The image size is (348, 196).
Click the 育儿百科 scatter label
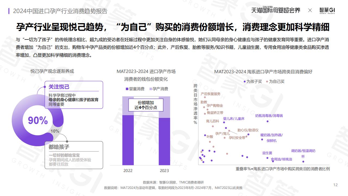[x=213, y=121]
